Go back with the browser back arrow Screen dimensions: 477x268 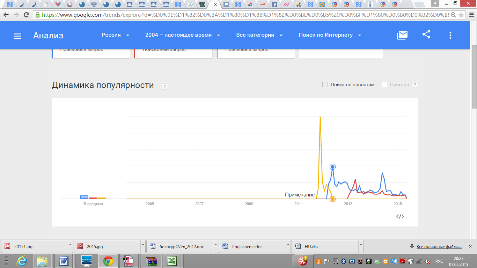[x=6, y=15]
